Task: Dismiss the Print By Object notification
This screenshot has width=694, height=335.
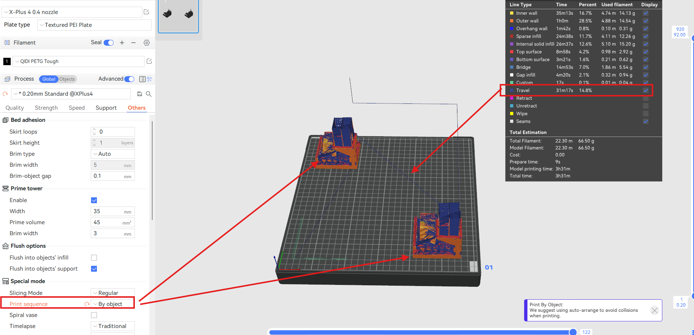Action: coord(654,310)
